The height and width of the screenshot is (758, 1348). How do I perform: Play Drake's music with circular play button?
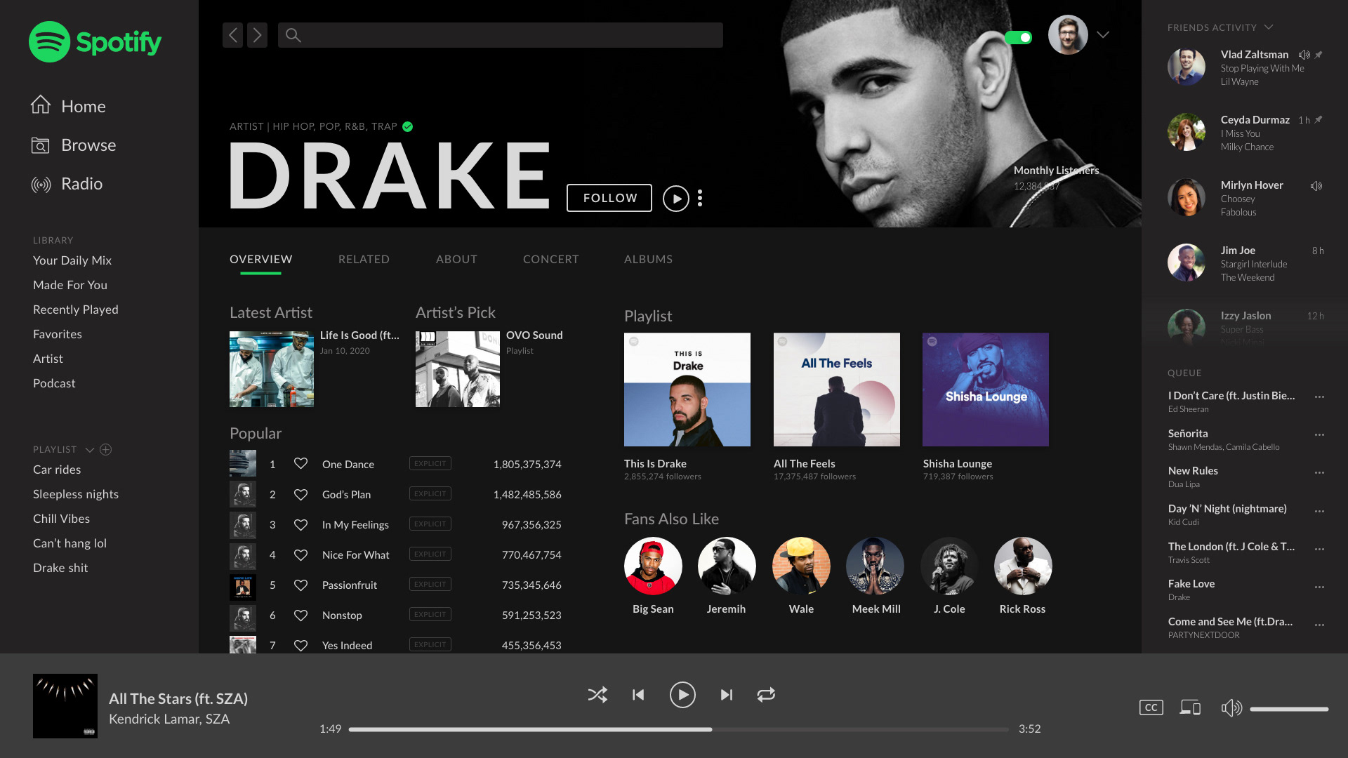pos(676,199)
